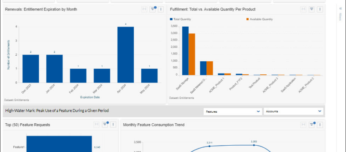
Task: Click expand-width icon on Monthly Consumption Trend
Action: point(303,125)
